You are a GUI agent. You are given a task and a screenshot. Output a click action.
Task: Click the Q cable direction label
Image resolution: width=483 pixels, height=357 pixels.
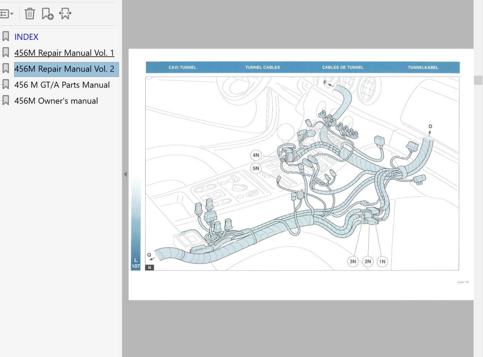149,254
